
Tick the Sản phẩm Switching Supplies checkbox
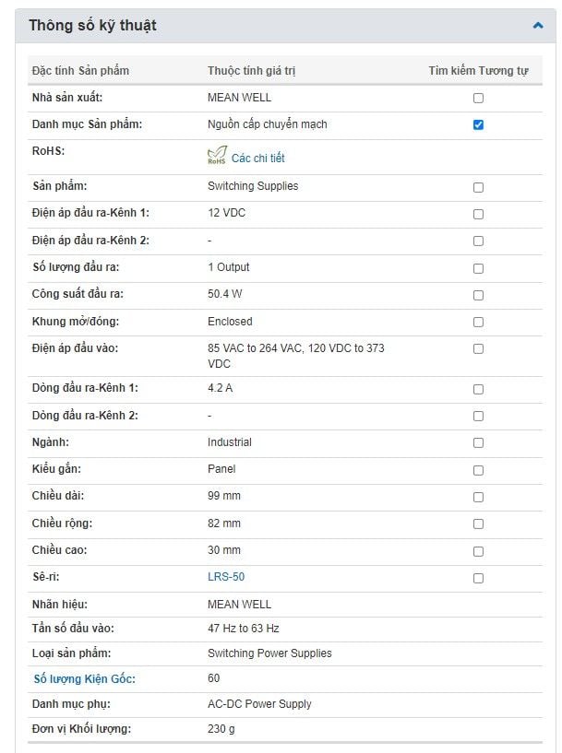tap(478, 187)
